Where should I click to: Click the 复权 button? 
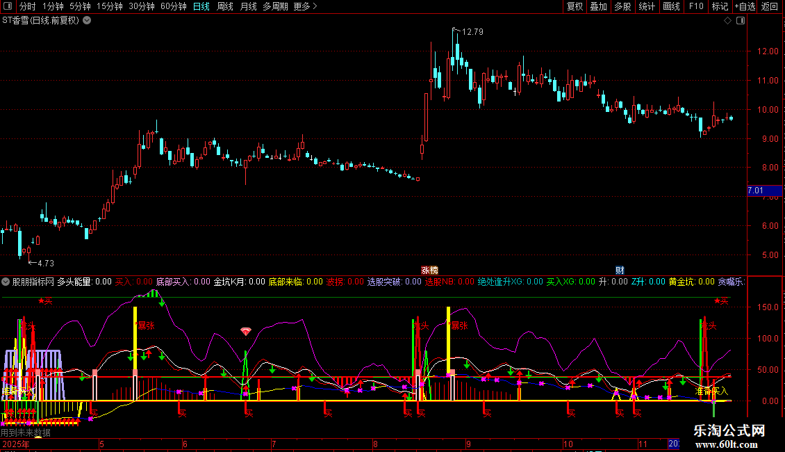(x=575, y=7)
